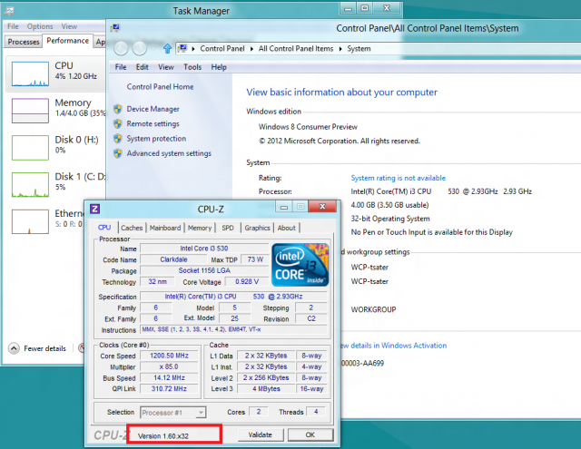Click CPU Name field Intel Core i3 530
This screenshot has height=449, width=581.
pos(204,249)
